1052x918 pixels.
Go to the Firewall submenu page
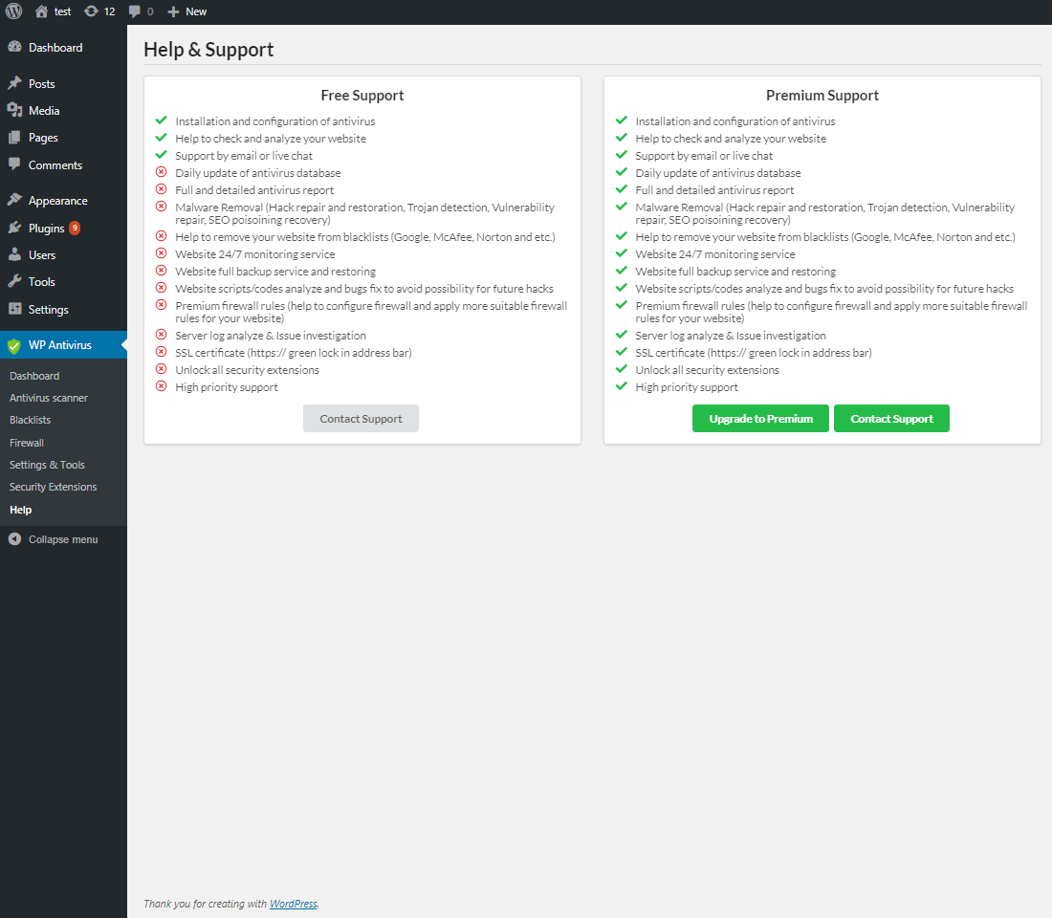[27, 443]
